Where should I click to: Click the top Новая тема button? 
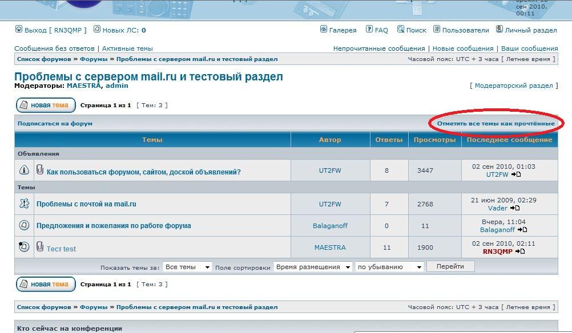[x=46, y=105]
